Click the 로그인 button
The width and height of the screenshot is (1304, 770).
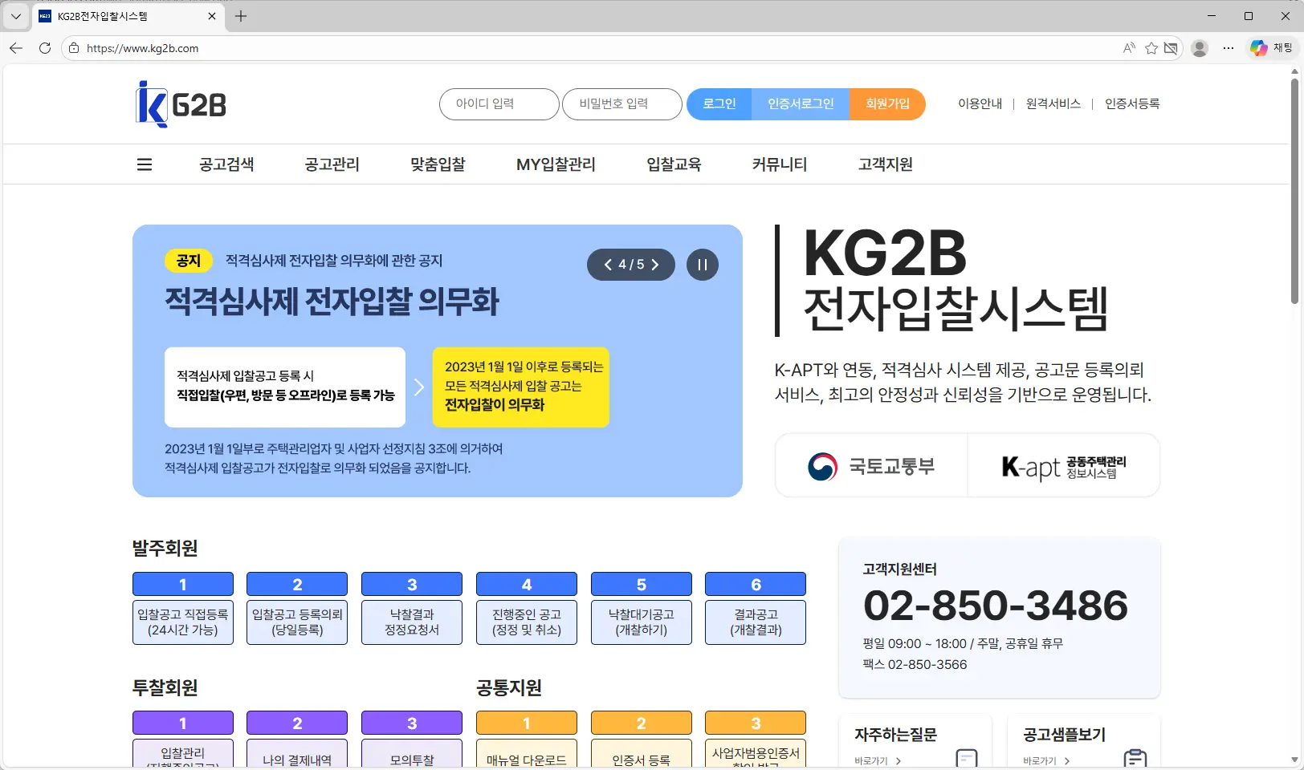tap(719, 104)
